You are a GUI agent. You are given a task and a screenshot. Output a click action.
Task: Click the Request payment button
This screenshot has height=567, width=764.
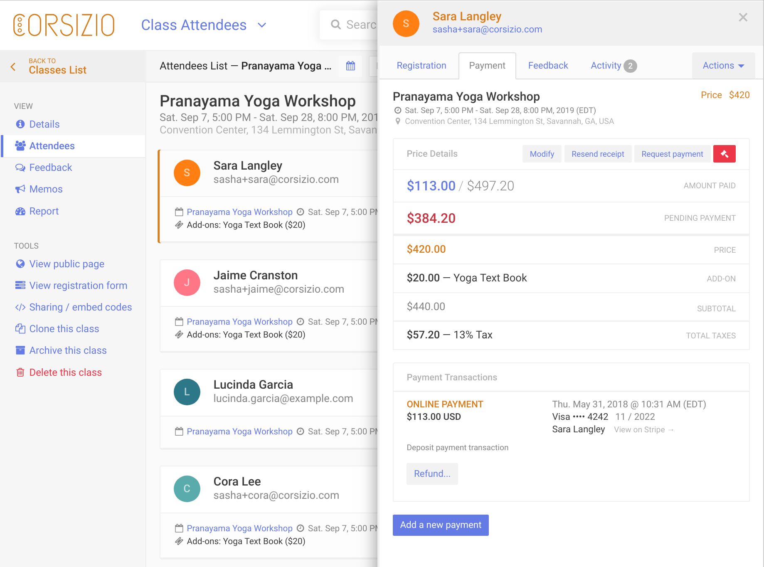672,154
